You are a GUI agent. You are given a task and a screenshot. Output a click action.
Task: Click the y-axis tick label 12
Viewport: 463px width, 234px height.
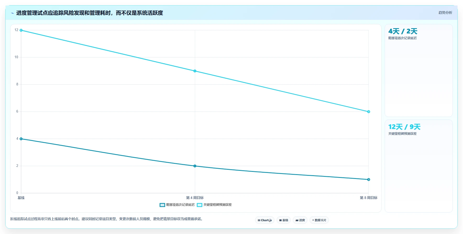16,30
